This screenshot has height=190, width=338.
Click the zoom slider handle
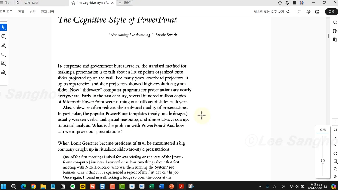323,161
